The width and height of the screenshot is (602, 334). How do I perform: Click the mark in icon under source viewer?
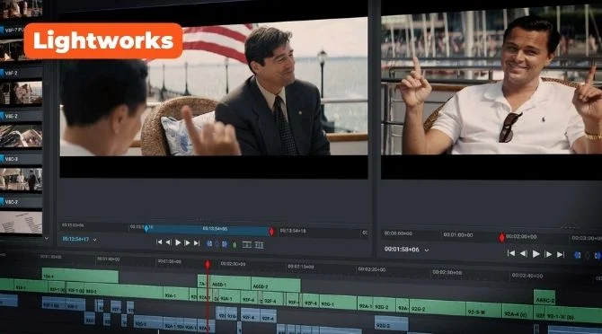209,243
